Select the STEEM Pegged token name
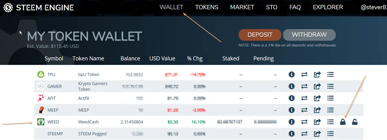The height and width of the screenshot is (140, 387). [93, 134]
